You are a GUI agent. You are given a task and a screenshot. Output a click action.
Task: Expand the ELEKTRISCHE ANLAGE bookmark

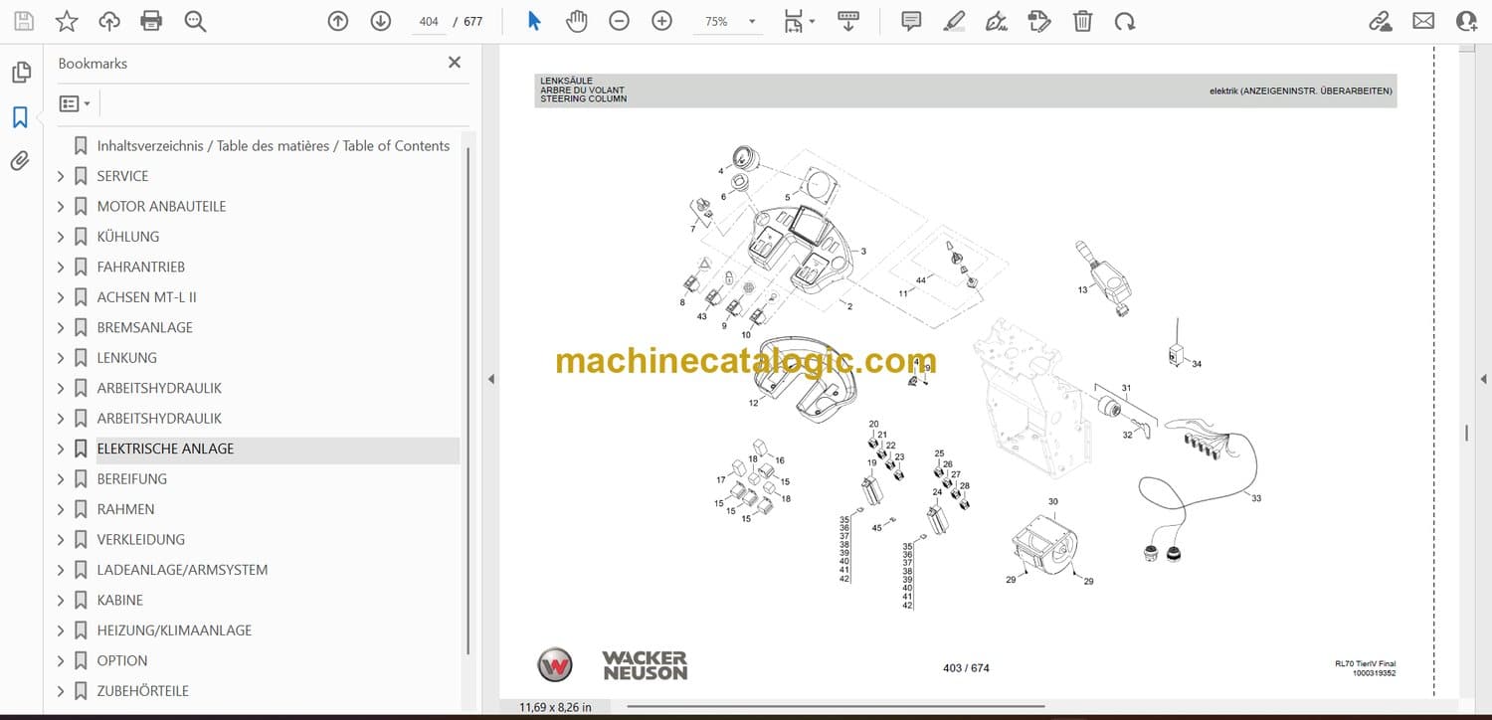point(61,449)
